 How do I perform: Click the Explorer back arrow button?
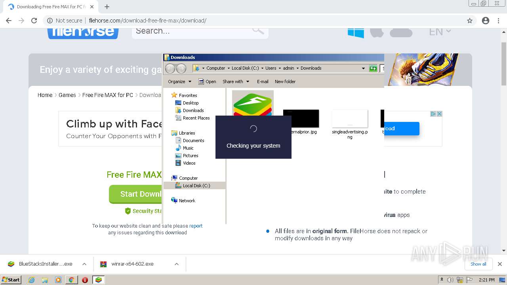click(170, 68)
